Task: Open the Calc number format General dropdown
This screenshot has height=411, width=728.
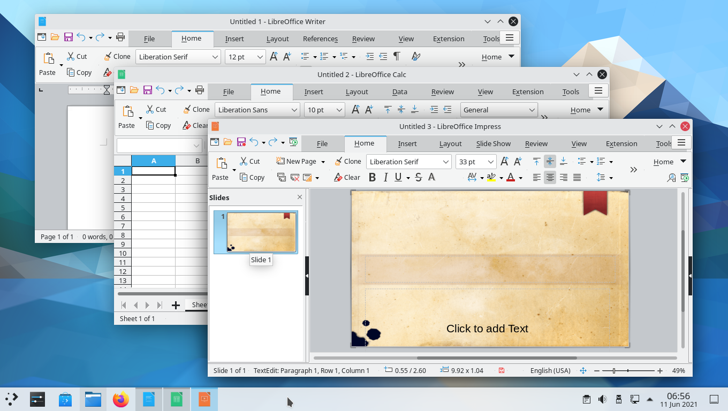Action: 532,110
